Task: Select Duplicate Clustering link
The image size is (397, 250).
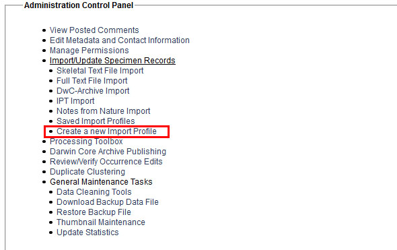Action: [87, 172]
